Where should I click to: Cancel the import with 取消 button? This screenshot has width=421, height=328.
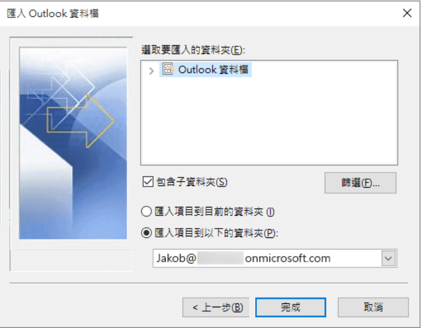coord(373,307)
